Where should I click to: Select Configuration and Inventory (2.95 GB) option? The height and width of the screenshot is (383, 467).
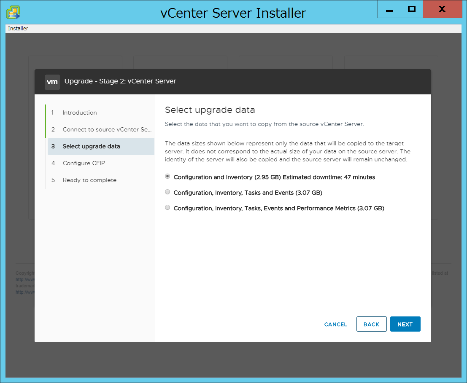pyautogui.click(x=167, y=177)
